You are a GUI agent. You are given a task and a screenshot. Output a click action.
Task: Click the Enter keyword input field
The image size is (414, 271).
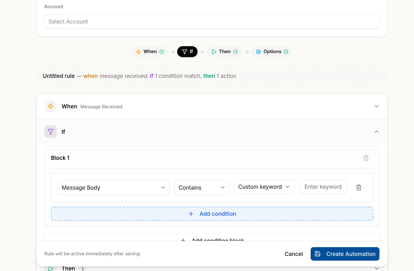tap(323, 187)
